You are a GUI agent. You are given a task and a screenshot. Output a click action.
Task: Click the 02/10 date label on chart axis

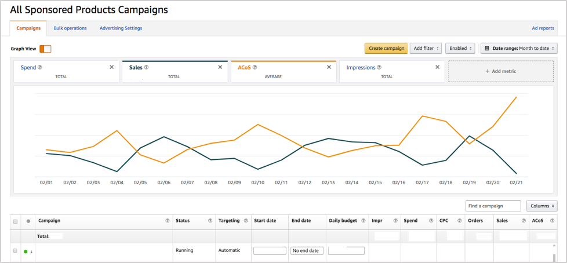[x=258, y=183]
